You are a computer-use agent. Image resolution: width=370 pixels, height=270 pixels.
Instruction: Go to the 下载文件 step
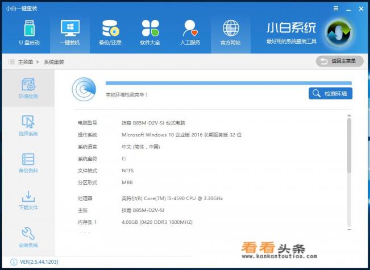[28, 200]
